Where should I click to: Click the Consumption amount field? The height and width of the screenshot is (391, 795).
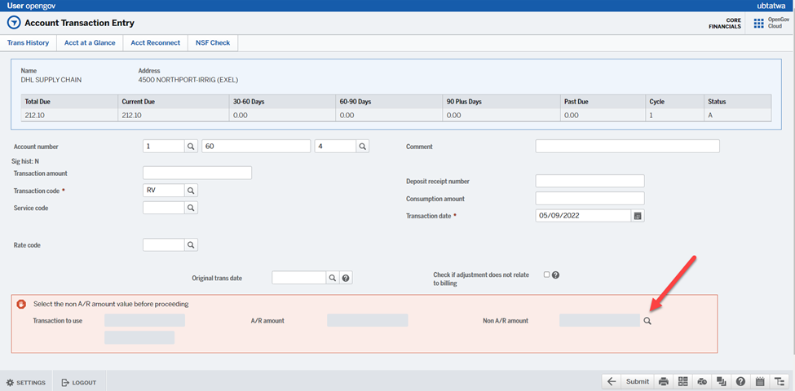click(x=590, y=198)
